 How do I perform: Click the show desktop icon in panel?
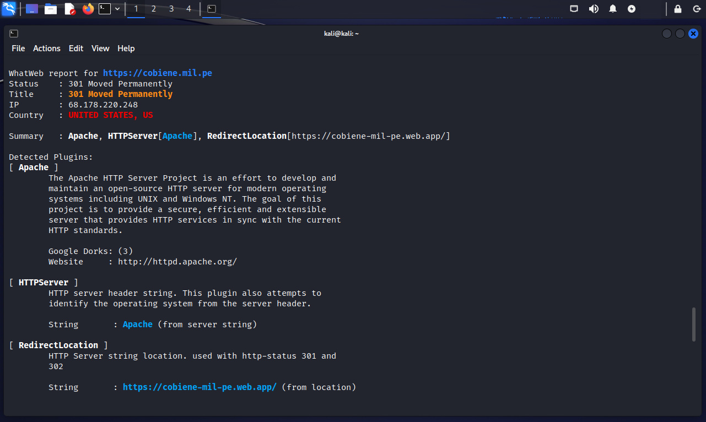point(32,9)
